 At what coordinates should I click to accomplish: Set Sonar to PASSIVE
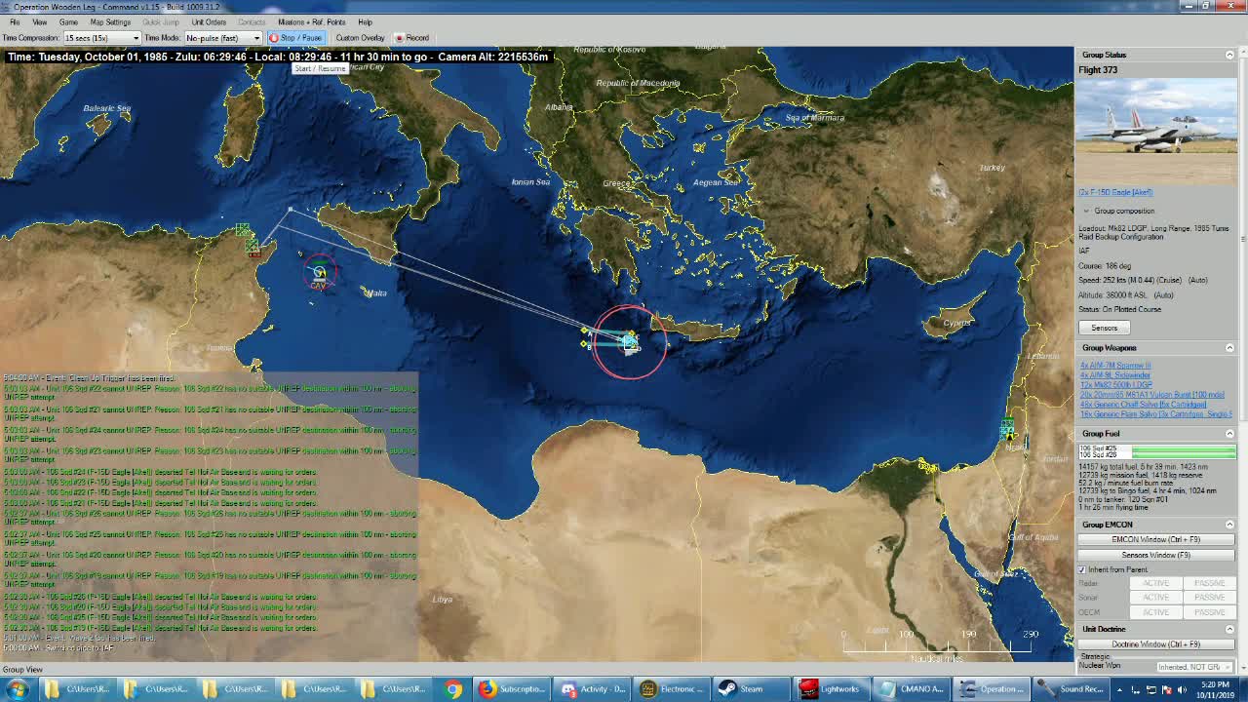1209,598
